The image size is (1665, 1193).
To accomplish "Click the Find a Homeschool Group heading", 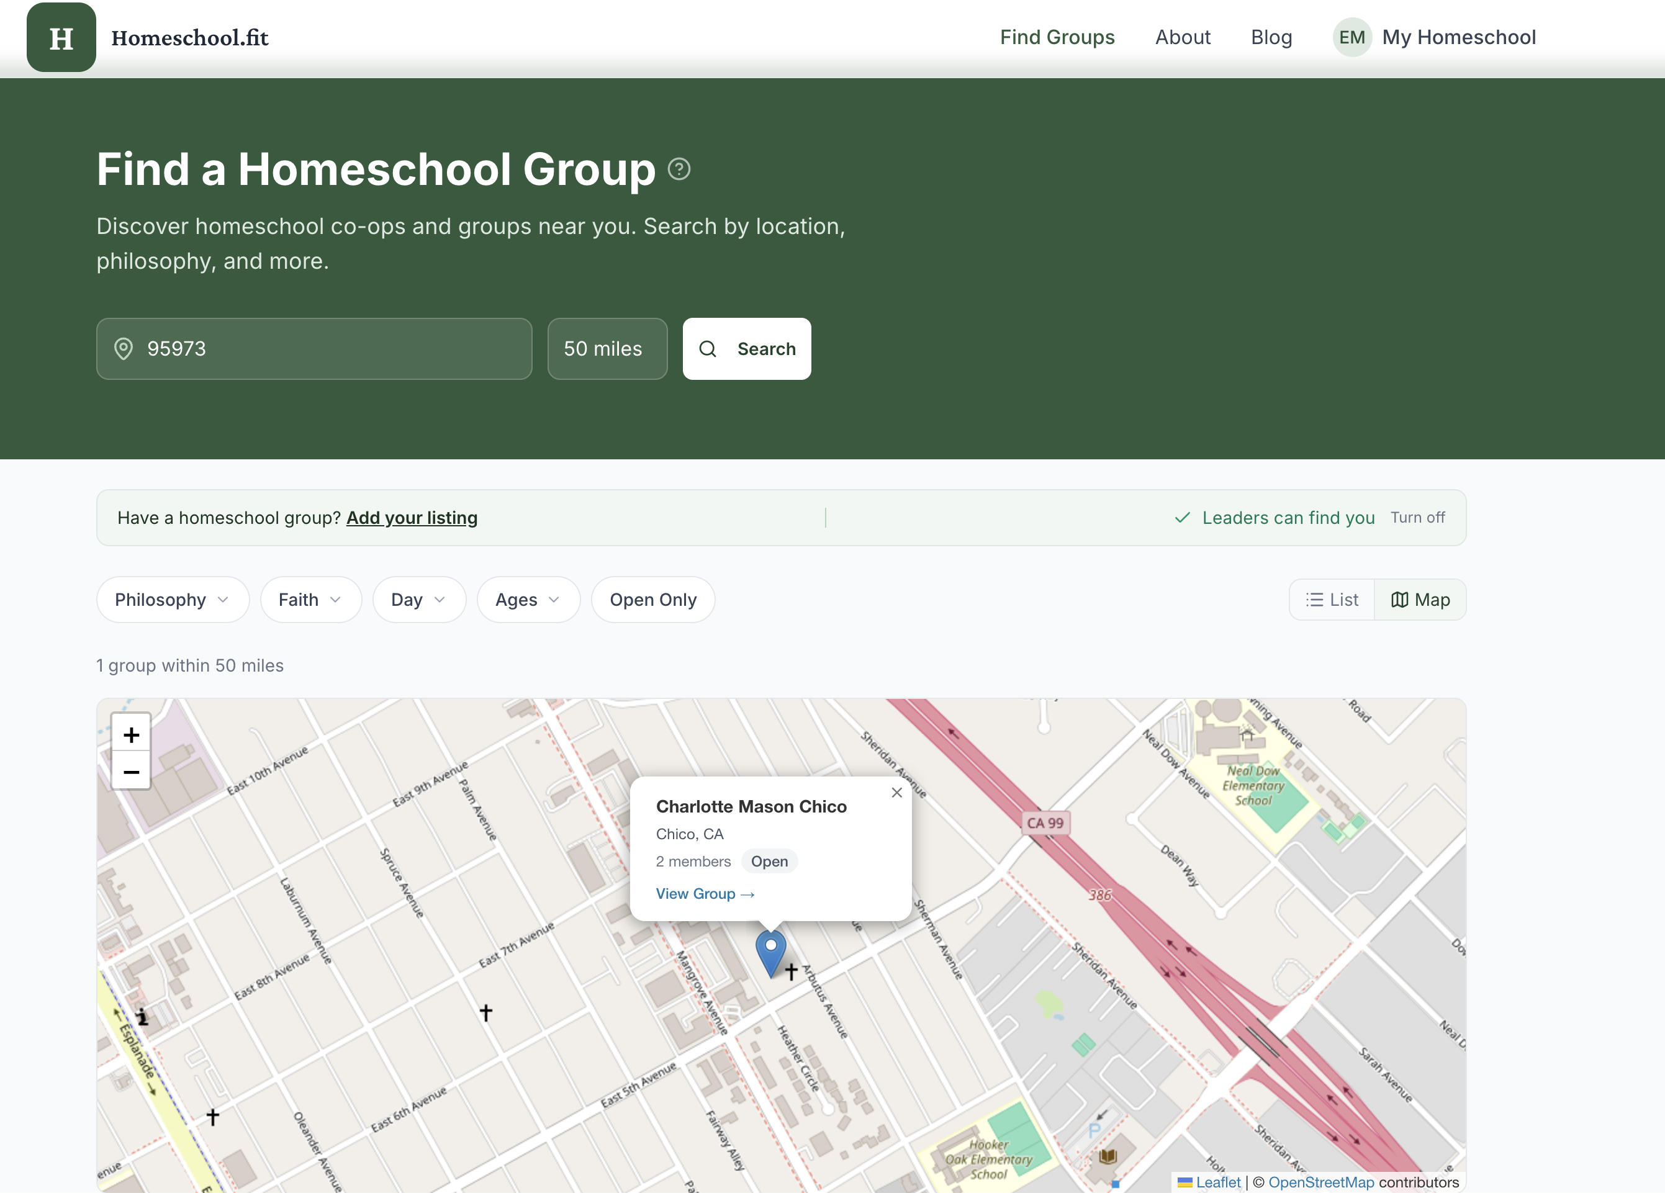I will tap(376, 169).
